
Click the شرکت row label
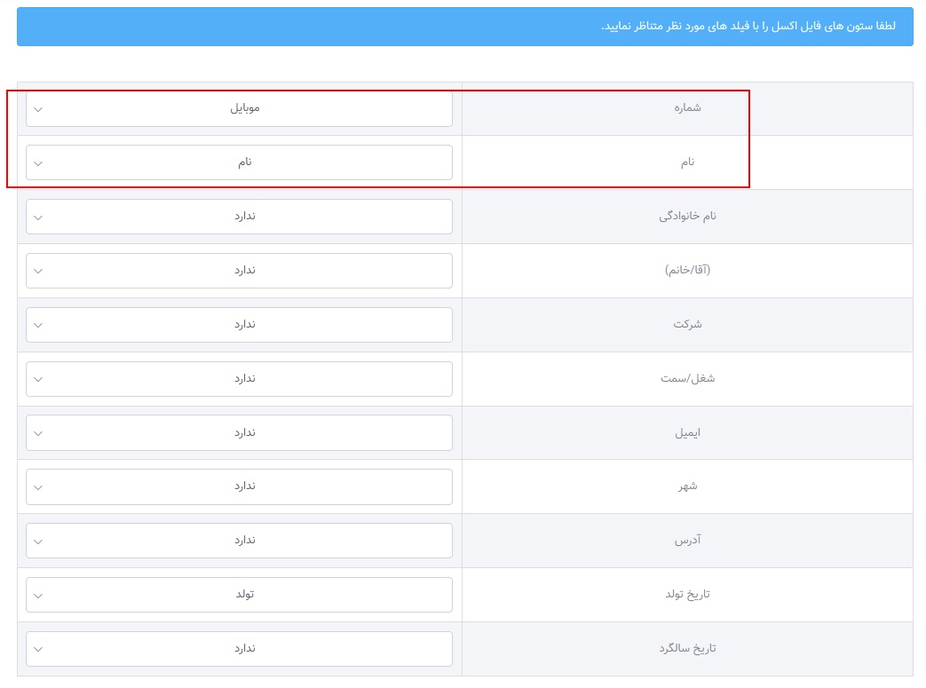687,324
